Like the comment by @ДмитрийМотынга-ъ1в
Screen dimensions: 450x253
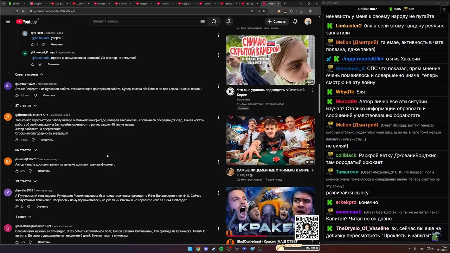click(x=17, y=140)
